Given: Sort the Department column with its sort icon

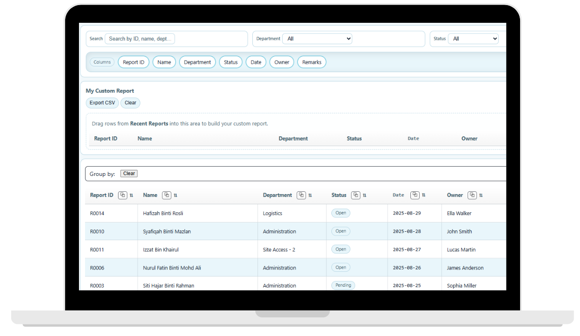Looking at the screenshot, I should point(310,195).
